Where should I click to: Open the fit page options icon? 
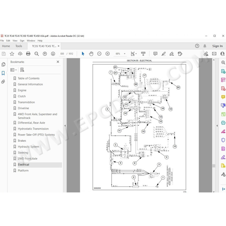[133, 54]
